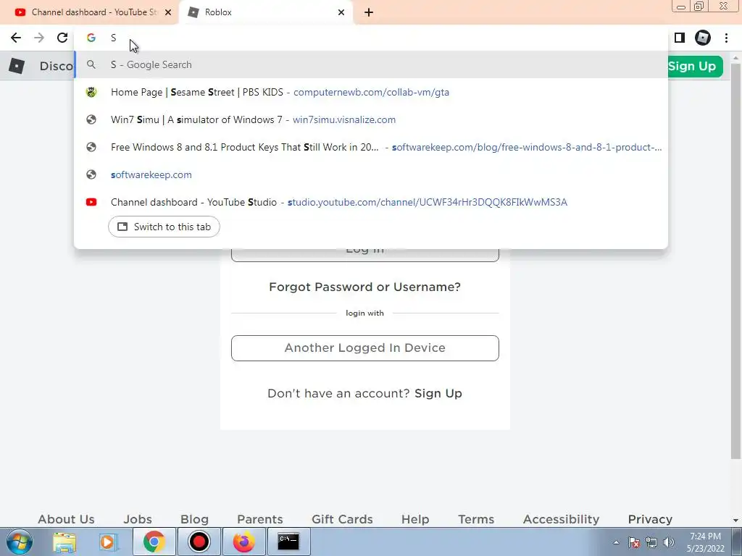The height and width of the screenshot is (556, 742).
Task: Click the page vertical scrollbar
Action: point(736,260)
